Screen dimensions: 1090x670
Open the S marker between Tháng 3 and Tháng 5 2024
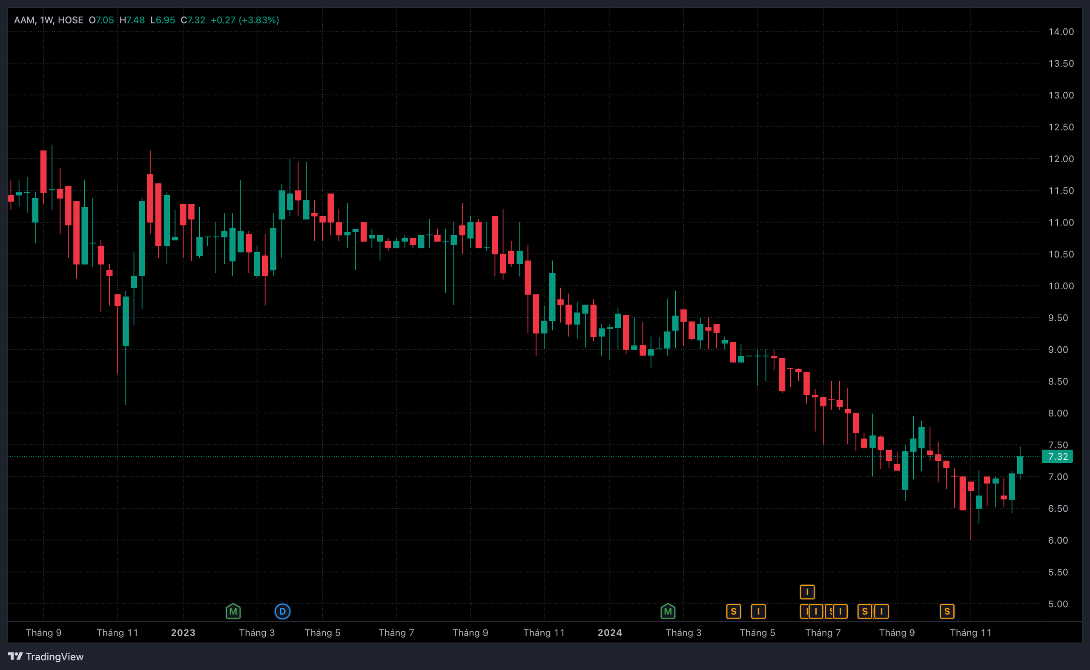[x=734, y=612]
